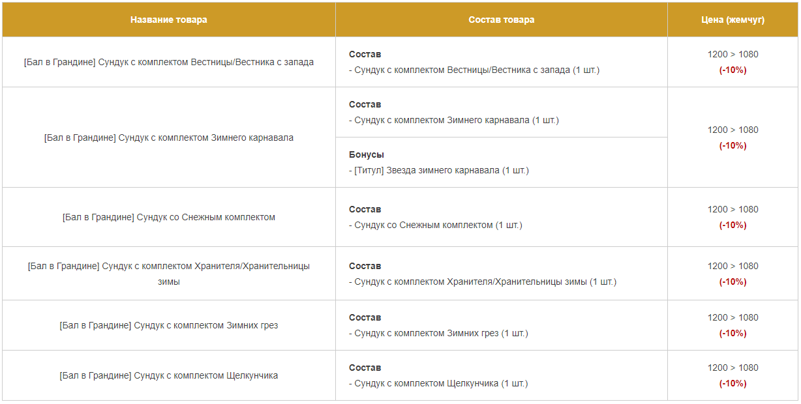Click the Хранителя/Хранительницы зимы "(1 шт.)" composition line

482,281
